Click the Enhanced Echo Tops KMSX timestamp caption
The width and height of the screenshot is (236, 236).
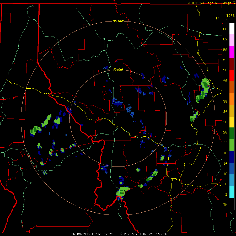119,234
